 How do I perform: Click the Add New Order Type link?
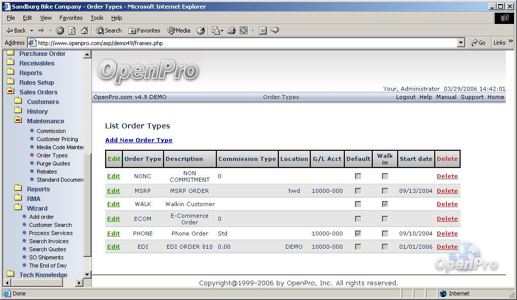click(x=139, y=140)
